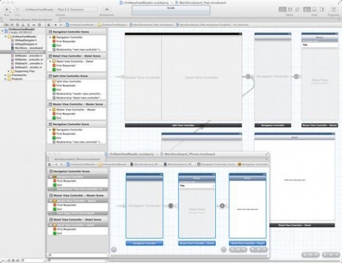Toggle the Debug area view button
The width and height of the screenshot is (342, 263).
pos(314,9)
